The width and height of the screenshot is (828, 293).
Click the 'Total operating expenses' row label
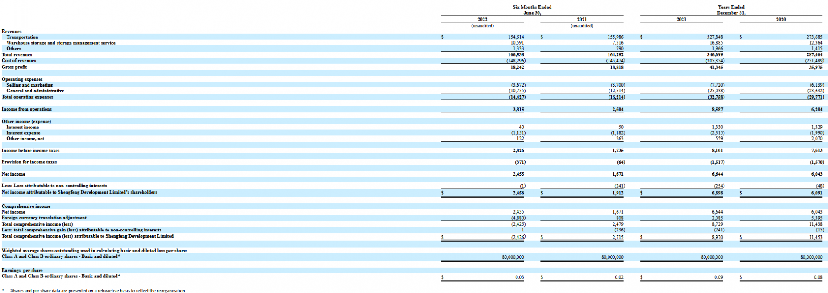[27, 97]
